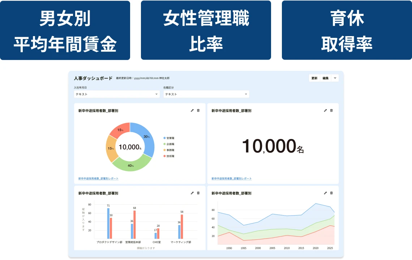Click the 営業職 blue legend dot
The width and height of the screenshot is (412, 260).
click(x=164, y=138)
